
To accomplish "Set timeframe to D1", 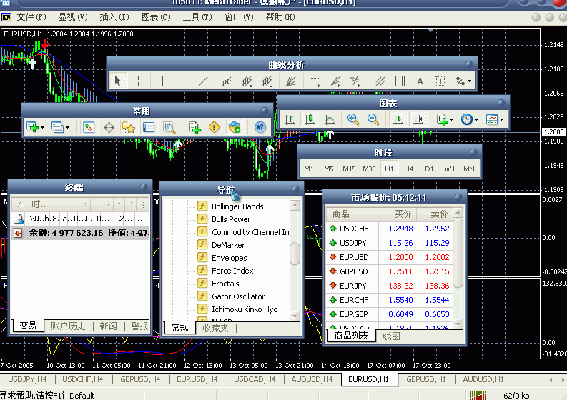I will click(429, 169).
